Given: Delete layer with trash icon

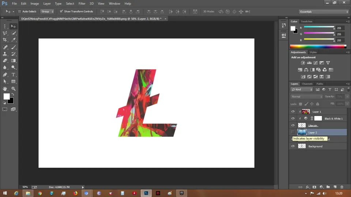Looking at the screenshot, I should [342, 187].
